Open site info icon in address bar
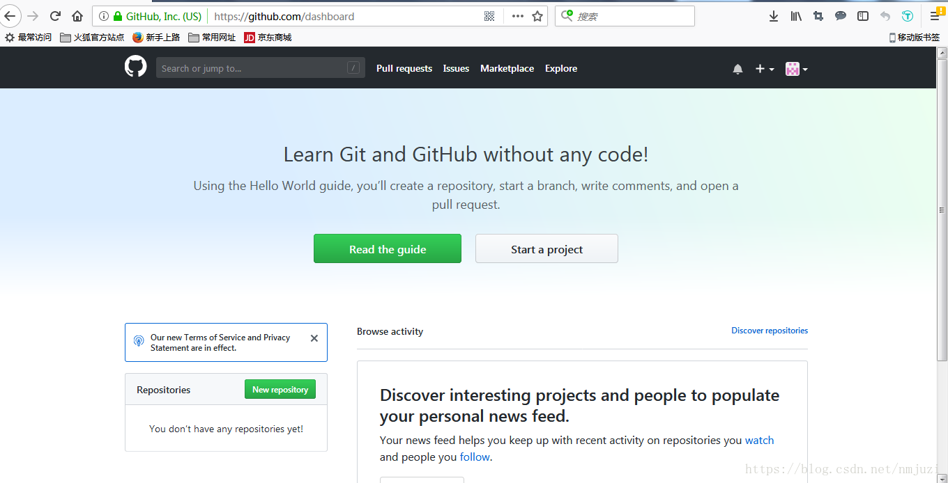 click(103, 16)
